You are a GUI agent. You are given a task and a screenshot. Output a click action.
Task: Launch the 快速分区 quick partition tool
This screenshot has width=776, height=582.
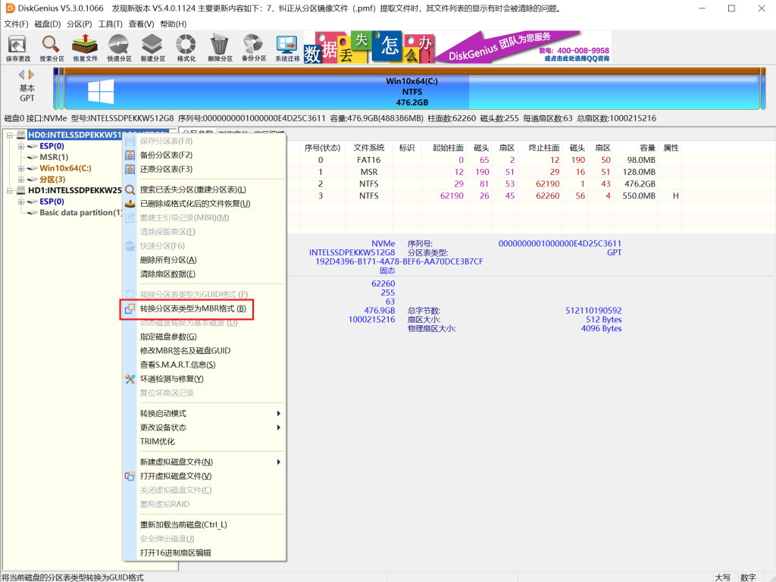click(x=118, y=47)
